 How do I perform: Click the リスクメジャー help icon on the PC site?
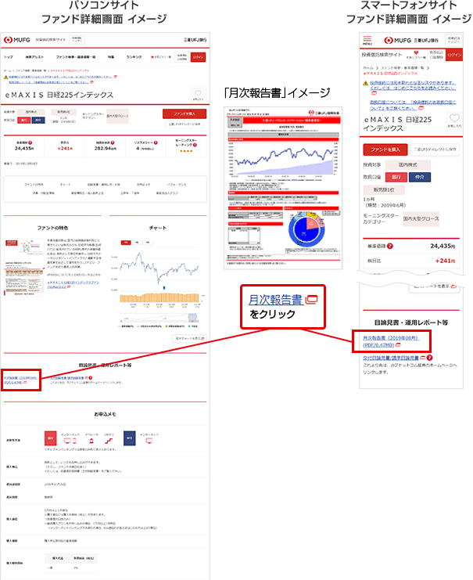[156, 142]
